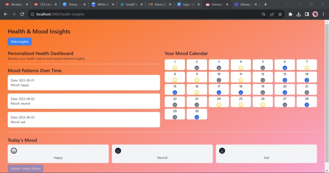Select the neutral face on calendar day 10
Viewport: 329px width, 173px height.
click(219, 80)
